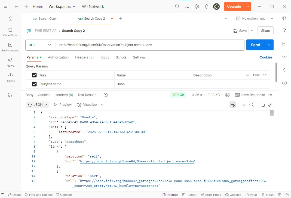Open the Save options arrow

[x=252, y=31]
